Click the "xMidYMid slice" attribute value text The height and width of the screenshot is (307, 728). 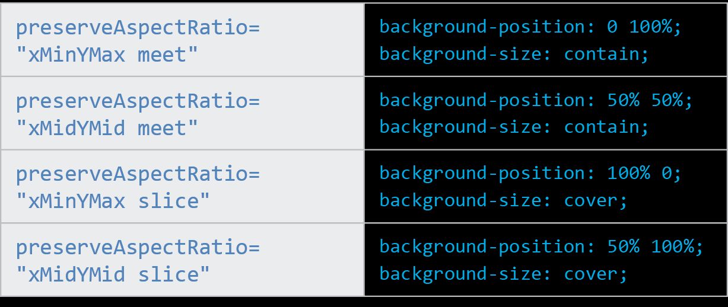coord(113,274)
